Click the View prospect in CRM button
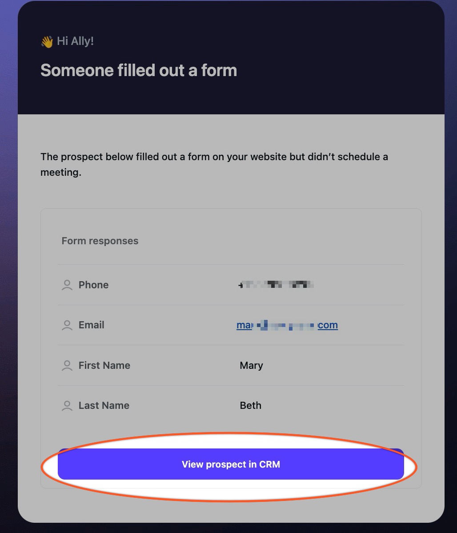Screen dimensions: 457x533 (231, 464)
